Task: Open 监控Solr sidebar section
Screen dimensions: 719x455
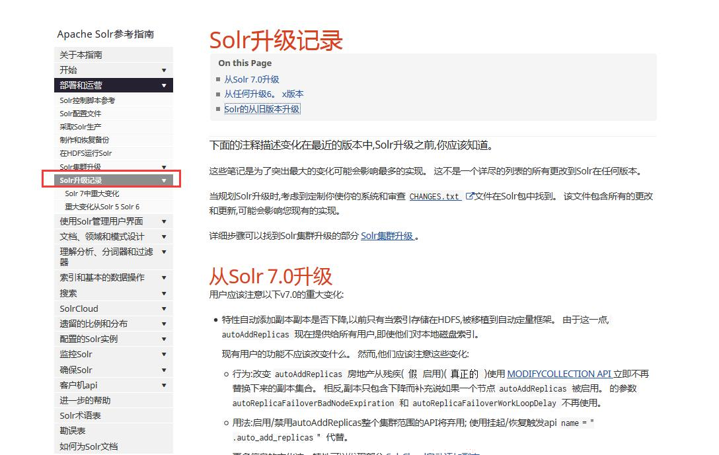Action: (x=76, y=354)
